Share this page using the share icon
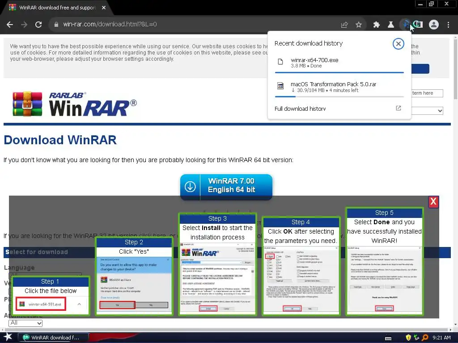The height and width of the screenshot is (343, 458). [344, 25]
